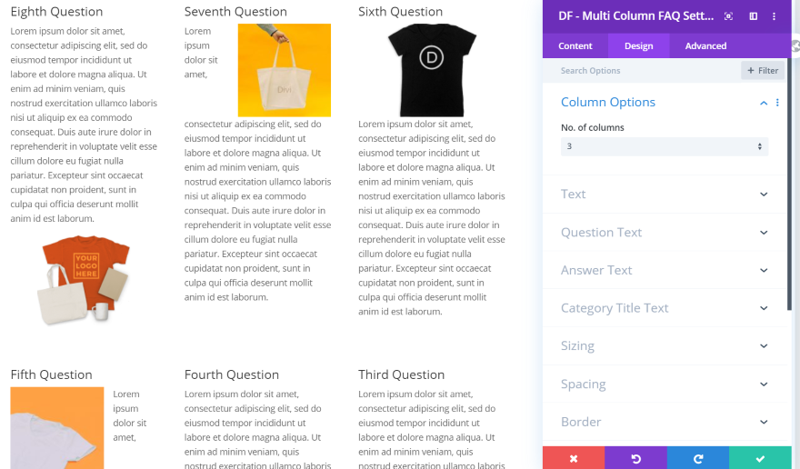Click the Seventh Question tote bag image
This screenshot has height=469, width=800.
tap(284, 70)
